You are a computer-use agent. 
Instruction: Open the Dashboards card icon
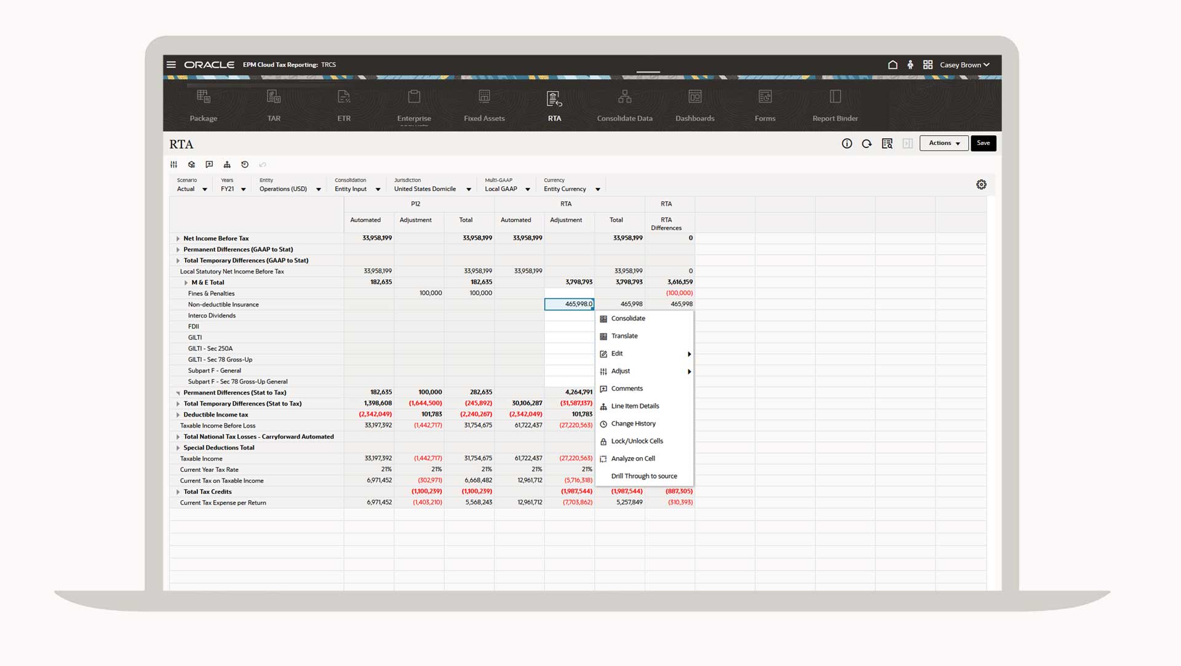point(694,97)
